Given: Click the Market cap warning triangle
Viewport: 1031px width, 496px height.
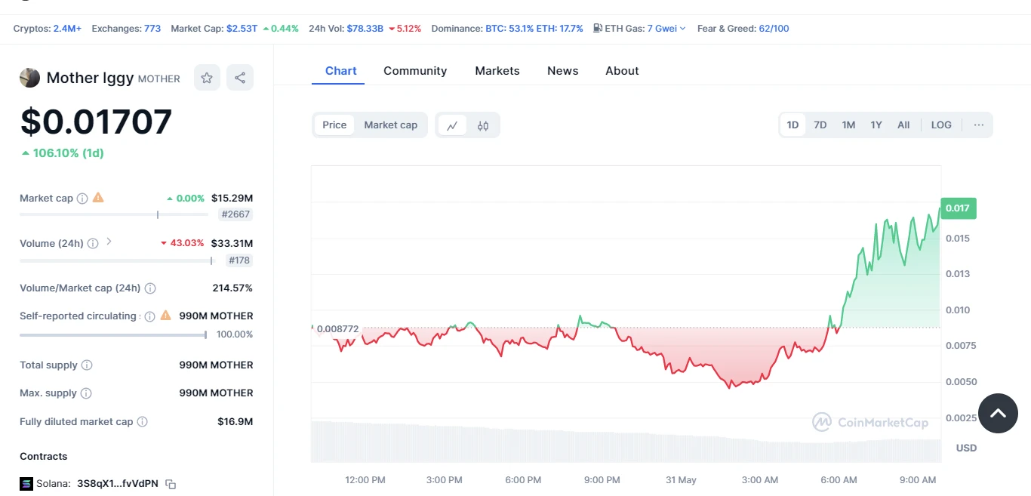Looking at the screenshot, I should [x=98, y=198].
